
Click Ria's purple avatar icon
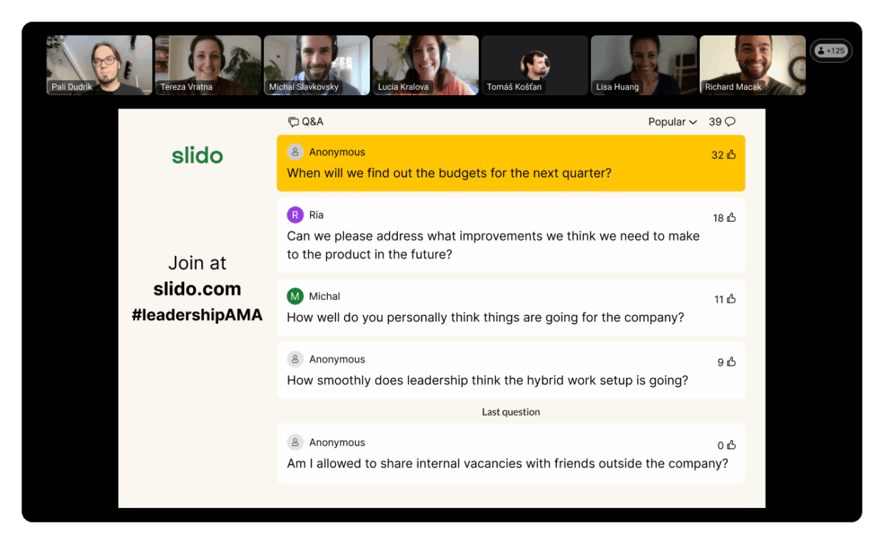click(x=295, y=215)
